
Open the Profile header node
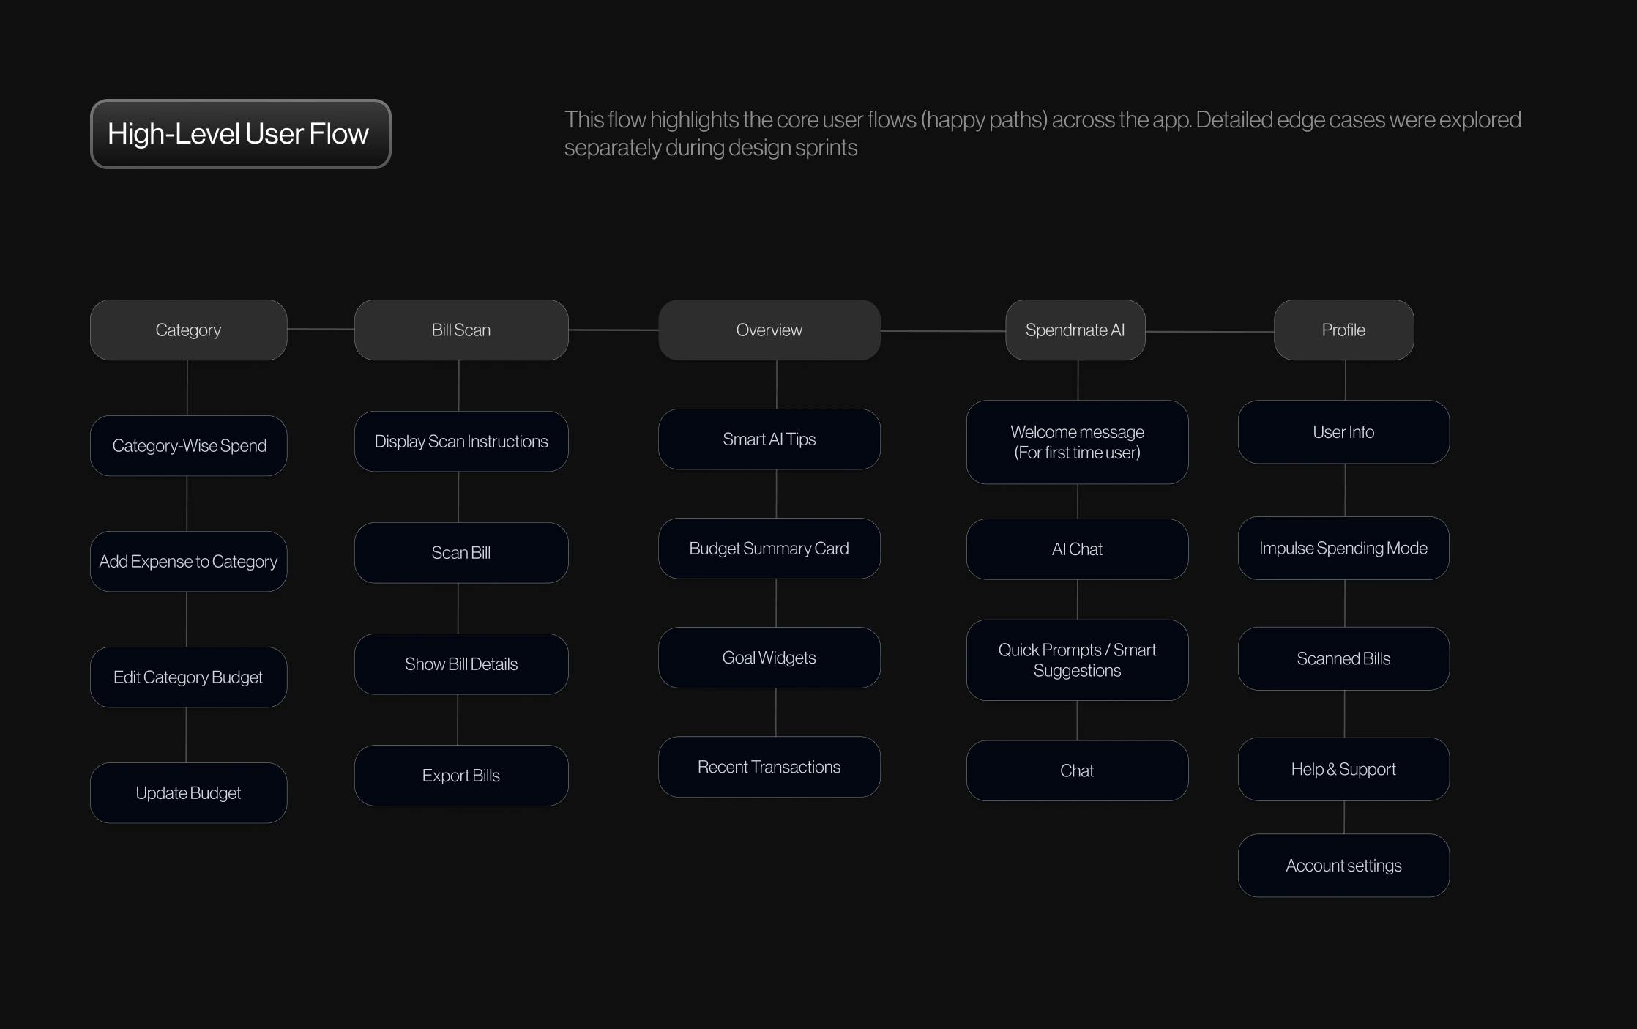(1343, 330)
